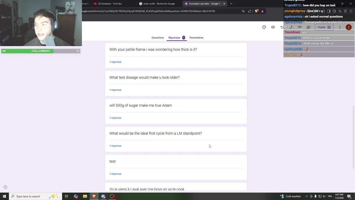Select text 'With your petite frame i was wondering'
The width and height of the screenshot is (355, 200).
tap(141, 49)
